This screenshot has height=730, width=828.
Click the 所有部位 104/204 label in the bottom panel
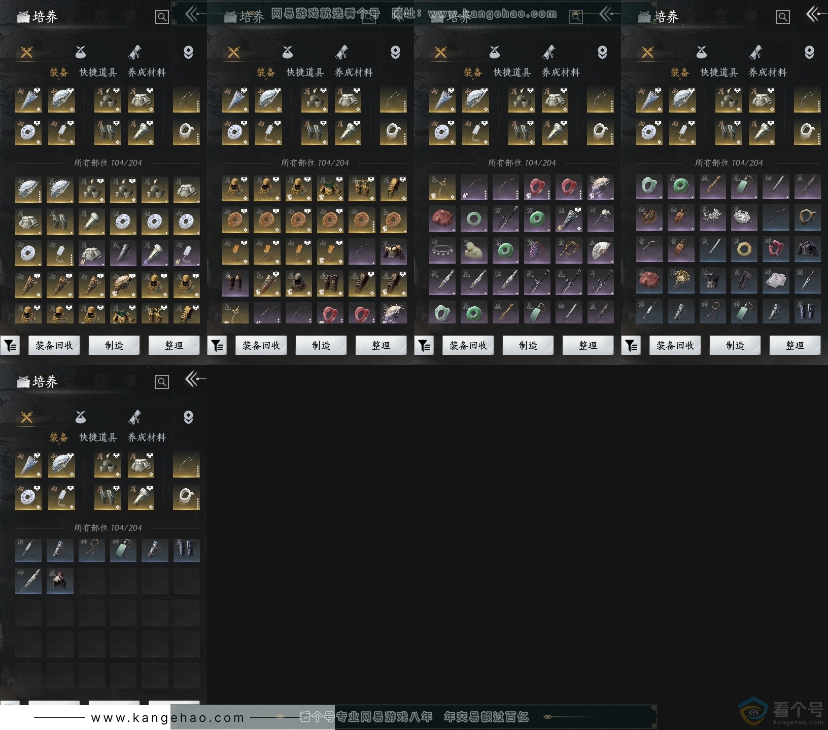click(108, 528)
